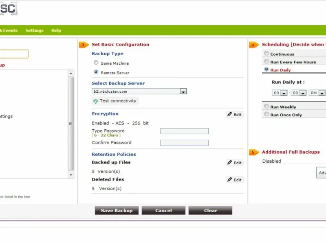
Task: Choose Run Every Few Hours schedule
Action: (x=267, y=61)
